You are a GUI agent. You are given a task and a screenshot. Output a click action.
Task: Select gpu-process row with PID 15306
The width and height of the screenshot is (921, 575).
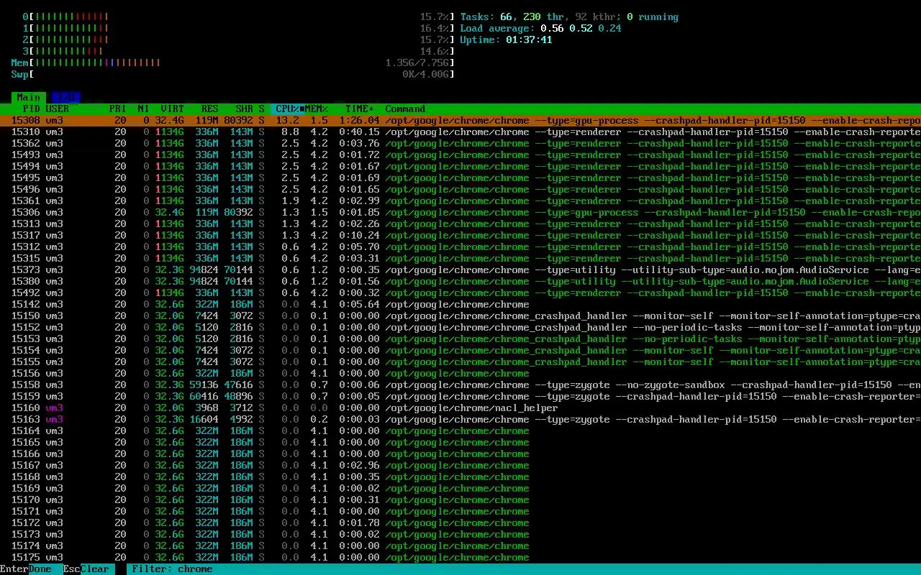pyautogui.click(x=460, y=212)
